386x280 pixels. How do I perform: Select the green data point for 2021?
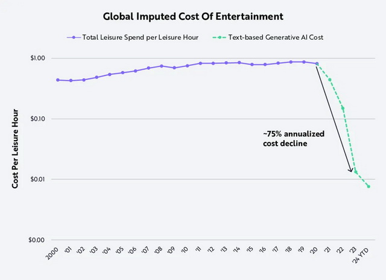coord(330,80)
